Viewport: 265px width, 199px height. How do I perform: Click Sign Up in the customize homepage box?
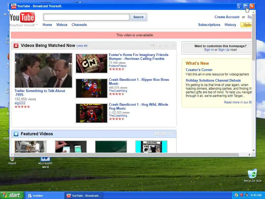(224, 50)
